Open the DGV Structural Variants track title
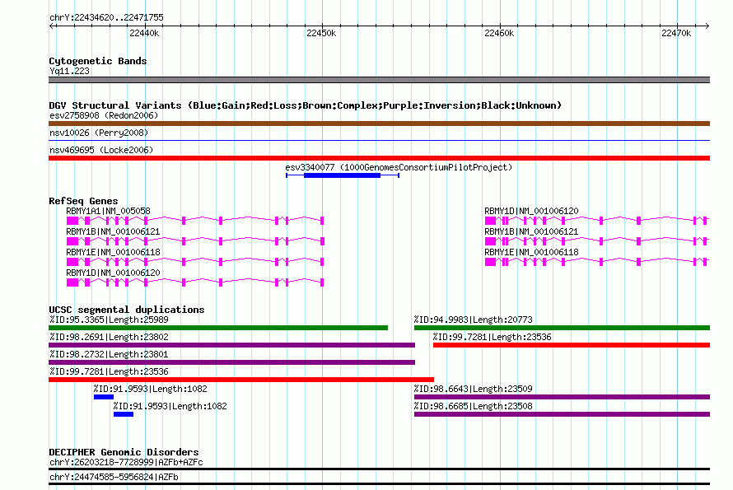This screenshot has height=490, width=733. point(306,105)
